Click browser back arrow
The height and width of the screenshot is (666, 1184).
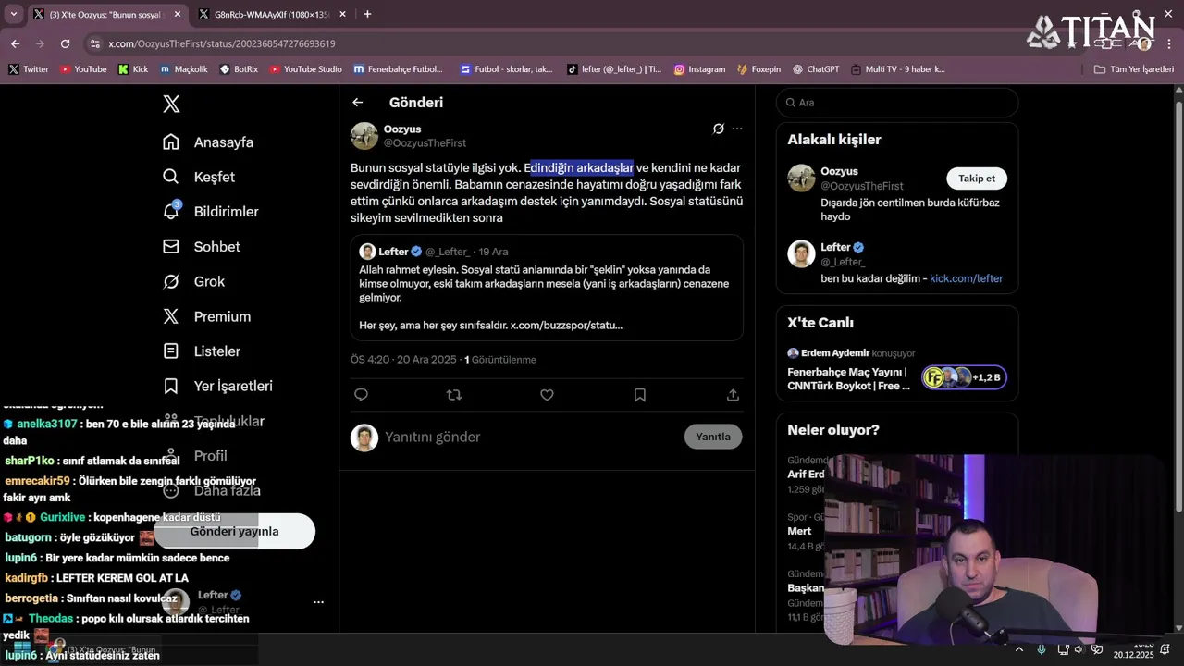click(x=15, y=43)
